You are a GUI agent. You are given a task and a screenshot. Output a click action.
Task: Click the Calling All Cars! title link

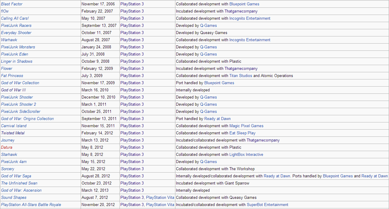click(x=15, y=18)
